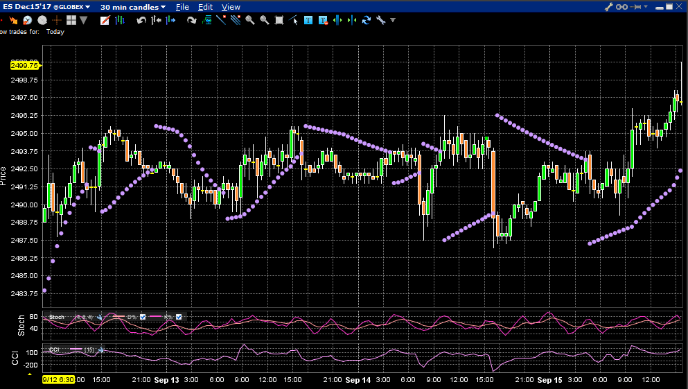Click the CCI (15) parameter text
This screenshot has width=688, height=389.
coord(89,350)
